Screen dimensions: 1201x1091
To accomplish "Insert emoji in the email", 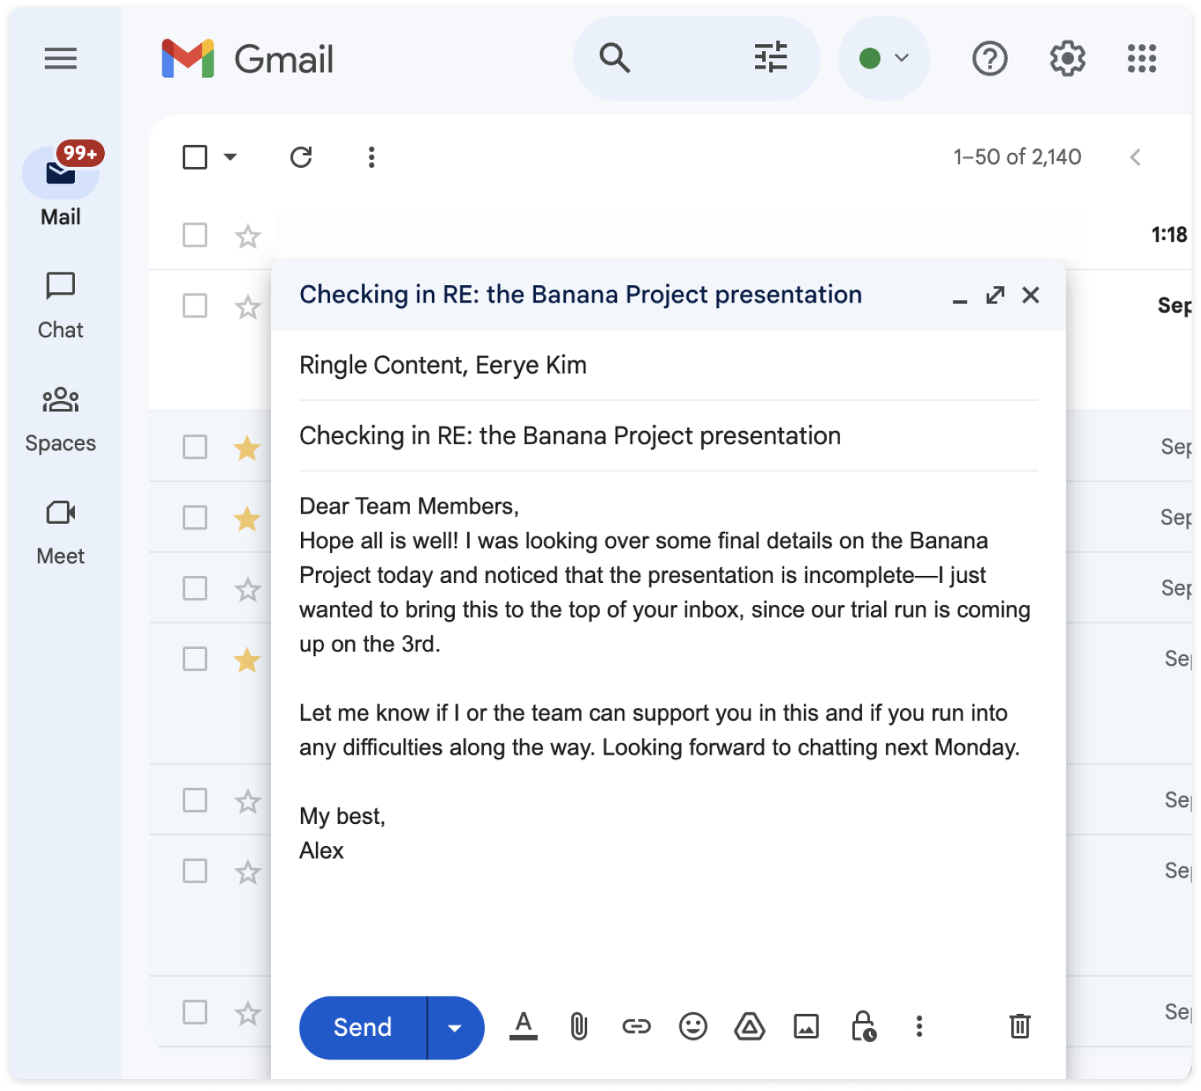I will tap(693, 1026).
